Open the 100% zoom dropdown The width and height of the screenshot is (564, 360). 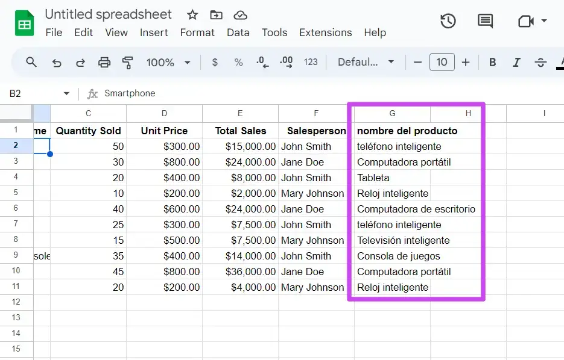(168, 63)
